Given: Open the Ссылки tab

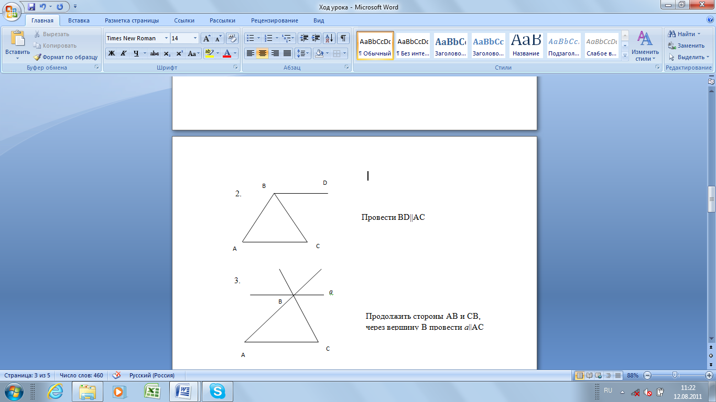Looking at the screenshot, I should 185,20.
